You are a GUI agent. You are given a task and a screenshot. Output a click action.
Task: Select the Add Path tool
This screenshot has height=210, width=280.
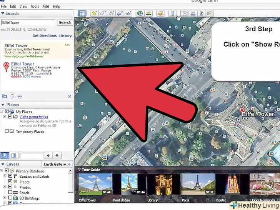[111, 13]
